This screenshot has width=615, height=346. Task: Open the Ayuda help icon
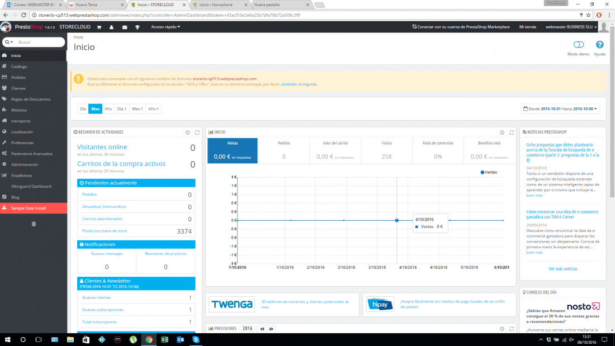point(599,45)
